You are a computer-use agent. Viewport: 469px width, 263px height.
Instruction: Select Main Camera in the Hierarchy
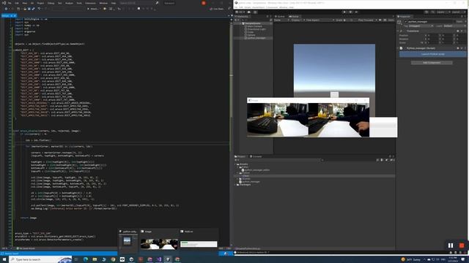point(254,26)
